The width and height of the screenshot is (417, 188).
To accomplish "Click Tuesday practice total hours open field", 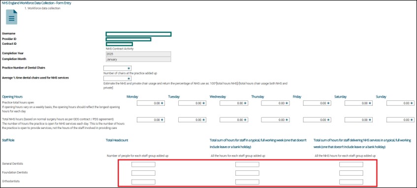I will (x=192, y=103).
